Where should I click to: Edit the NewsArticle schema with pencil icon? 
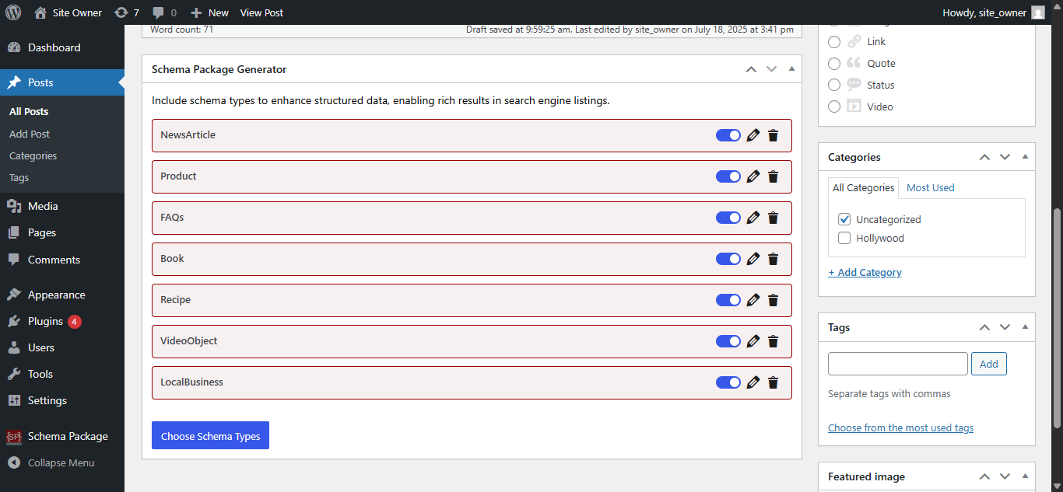(x=753, y=135)
